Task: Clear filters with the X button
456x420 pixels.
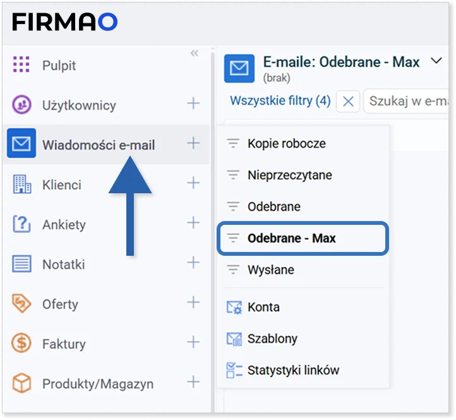Action: [348, 101]
